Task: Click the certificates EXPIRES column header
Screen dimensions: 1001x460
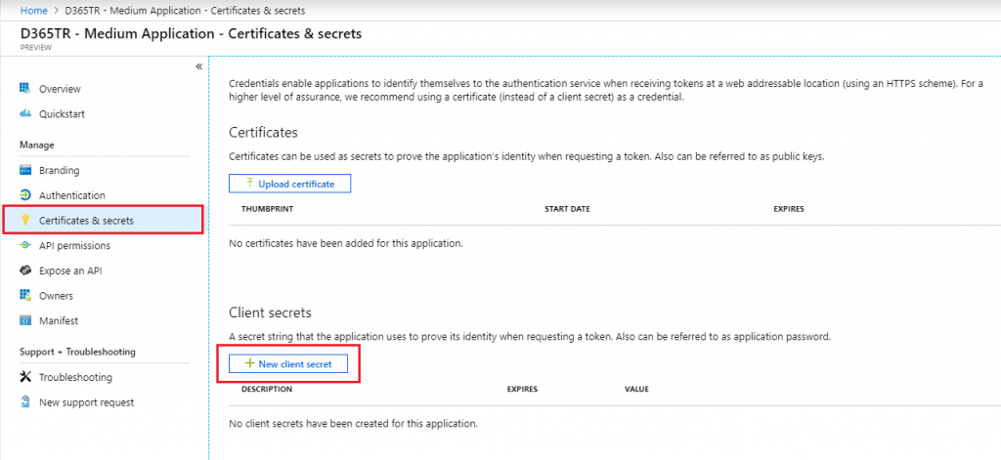Action: pyautogui.click(x=789, y=209)
